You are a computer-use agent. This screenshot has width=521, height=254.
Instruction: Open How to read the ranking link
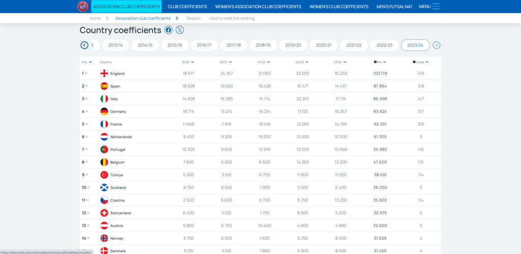pyautogui.click(x=231, y=18)
